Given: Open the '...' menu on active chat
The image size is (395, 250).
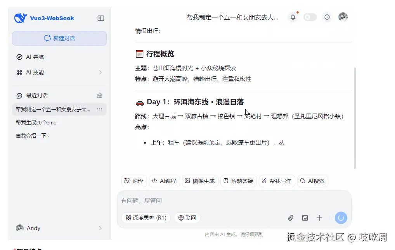Looking at the screenshot, I should (100, 109).
